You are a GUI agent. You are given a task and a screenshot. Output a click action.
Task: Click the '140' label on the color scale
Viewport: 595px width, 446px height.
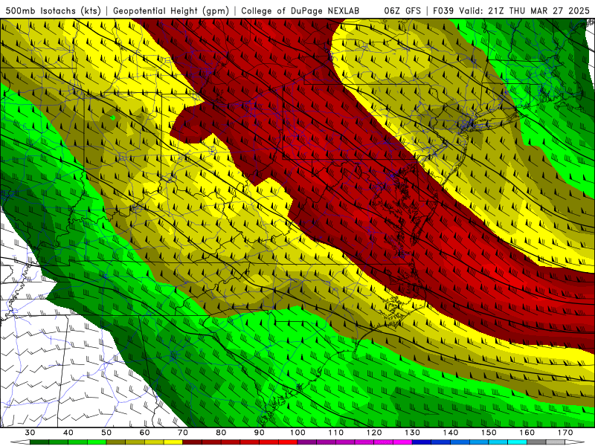coord(451,433)
